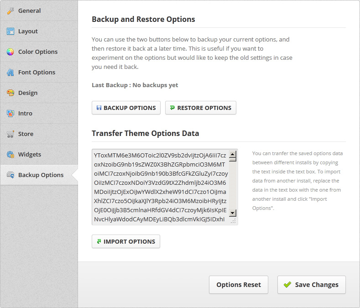This screenshot has width=360, height=308.
Task: Click the Backup Options sidebar icon
Action: (10, 175)
